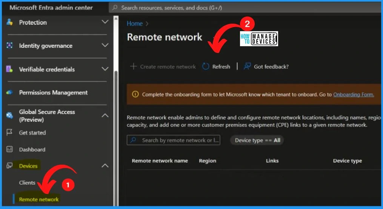Expand the Protection section chevron

(x=105, y=22)
